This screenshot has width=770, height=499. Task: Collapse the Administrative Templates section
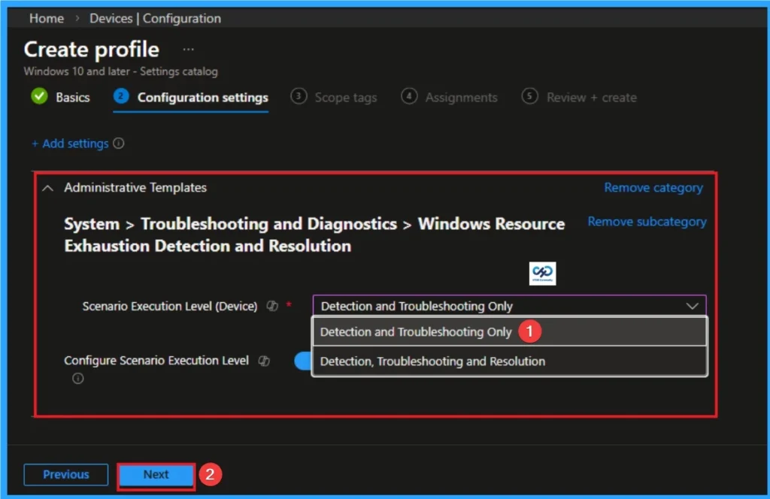pyautogui.click(x=47, y=187)
